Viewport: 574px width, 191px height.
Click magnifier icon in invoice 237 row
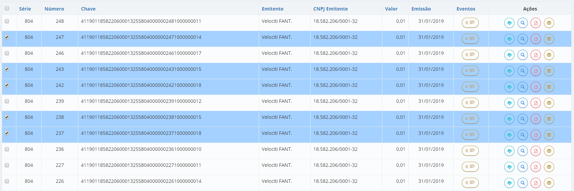pyautogui.click(x=522, y=135)
